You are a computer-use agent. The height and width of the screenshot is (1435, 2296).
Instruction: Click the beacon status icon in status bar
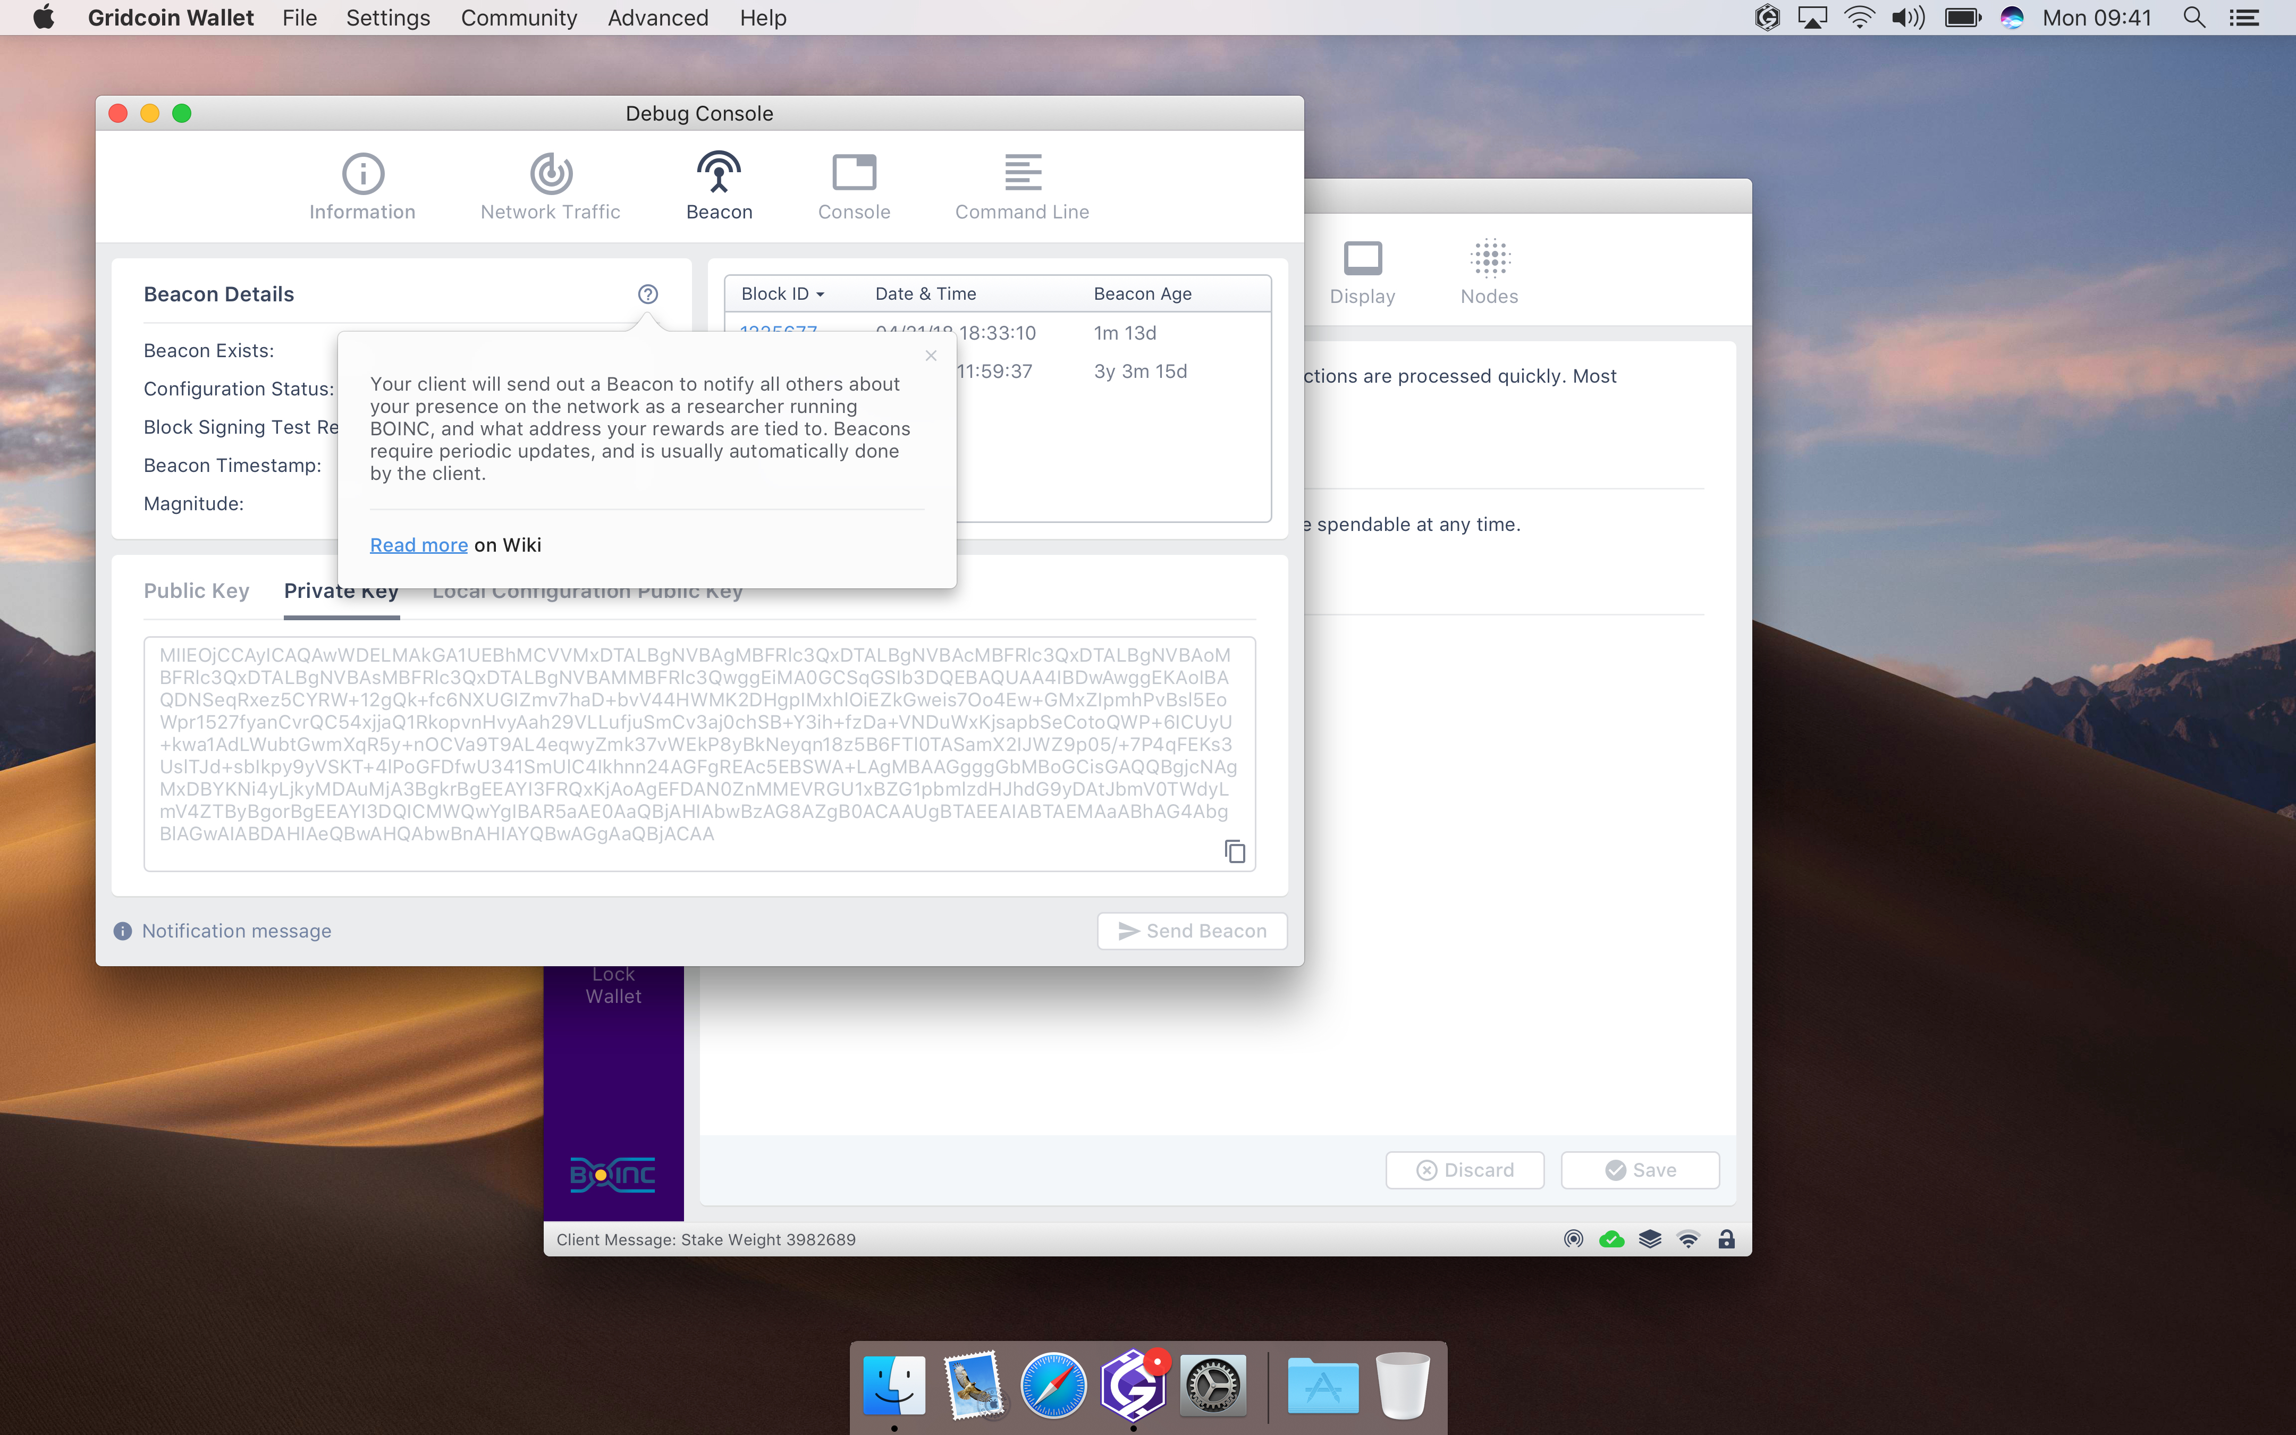point(1573,1238)
